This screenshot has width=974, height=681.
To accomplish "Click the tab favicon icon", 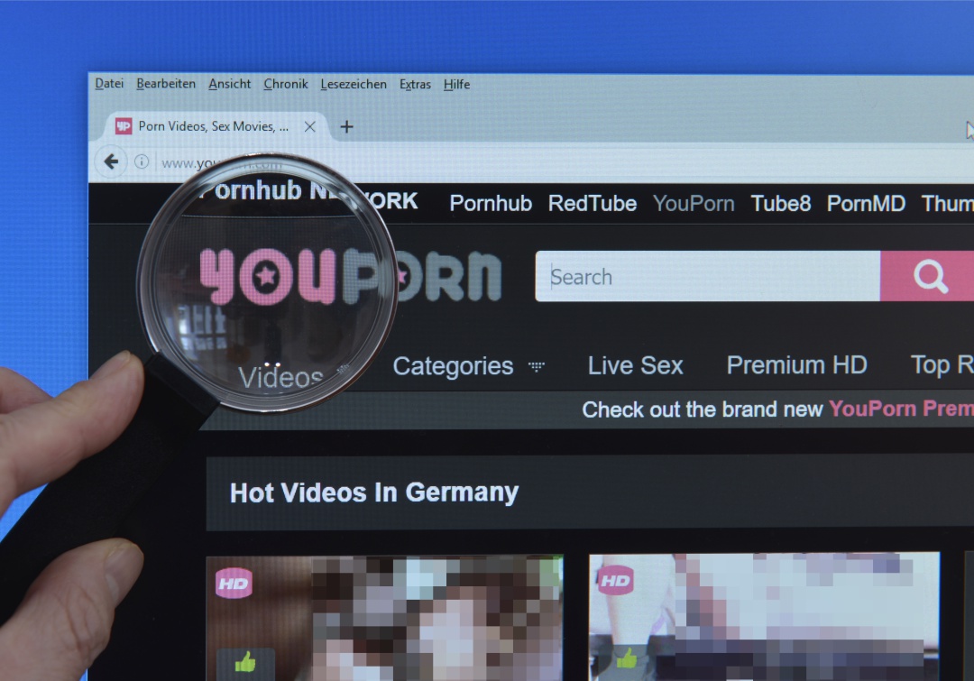I will 124,126.
